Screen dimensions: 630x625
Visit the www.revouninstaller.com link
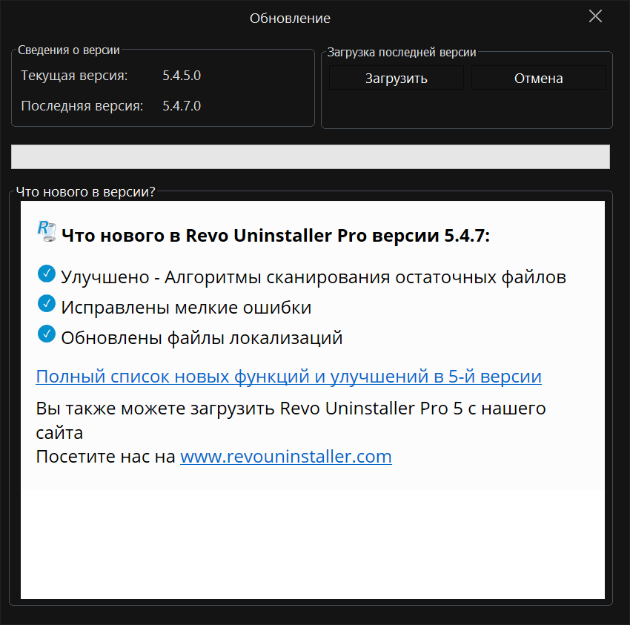point(285,456)
